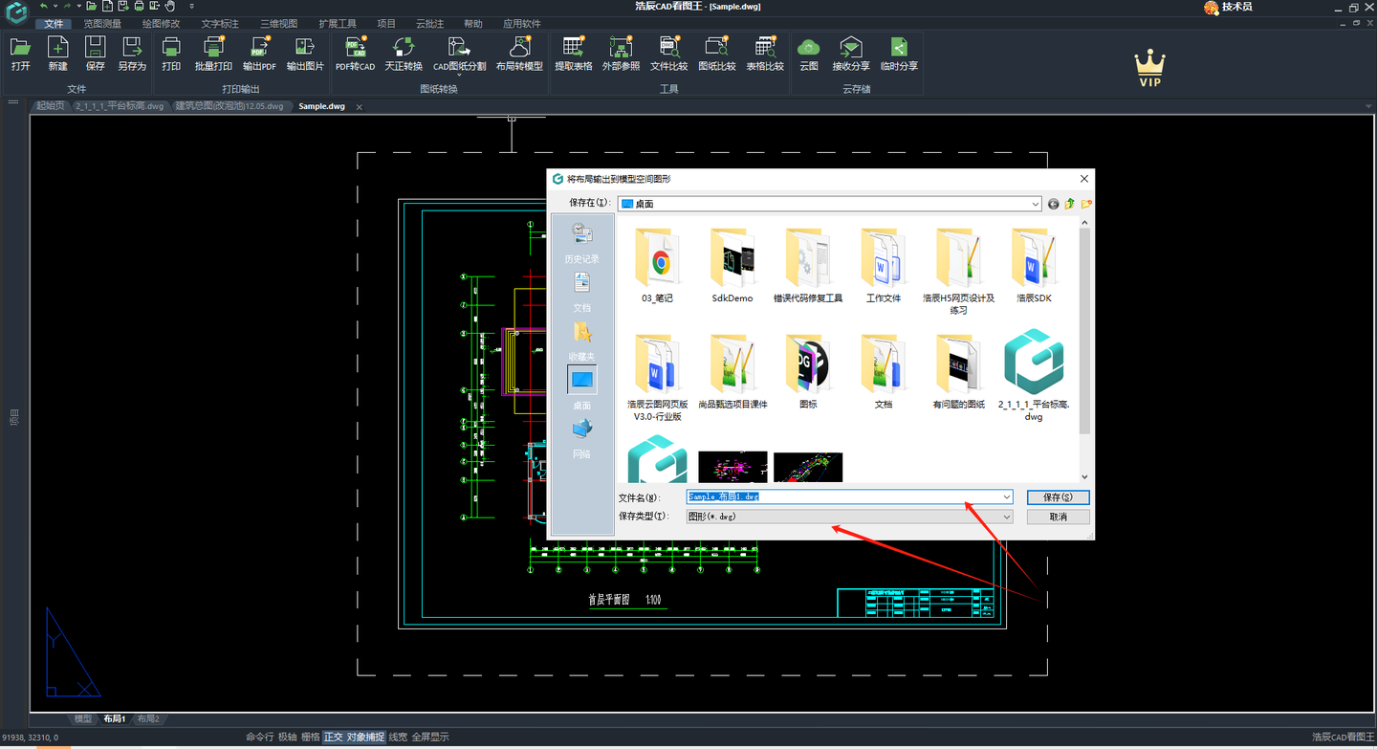Image resolution: width=1377 pixels, height=749 pixels.
Task: Select 收藏夹 in dialog sidebar
Action: point(582,341)
